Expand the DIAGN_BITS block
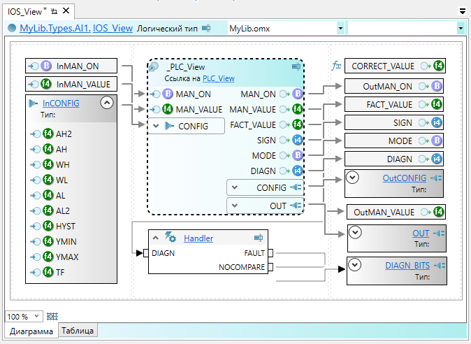471x344 pixels. click(356, 265)
